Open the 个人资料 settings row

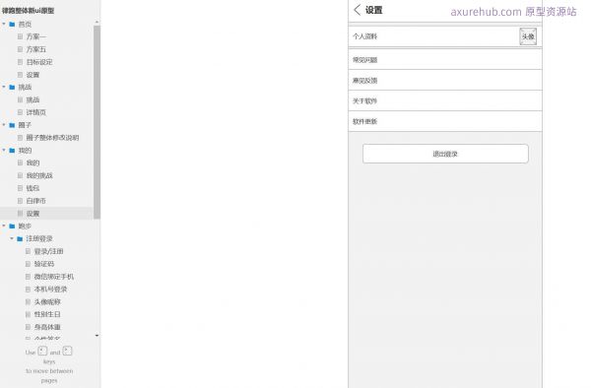[x=445, y=36]
